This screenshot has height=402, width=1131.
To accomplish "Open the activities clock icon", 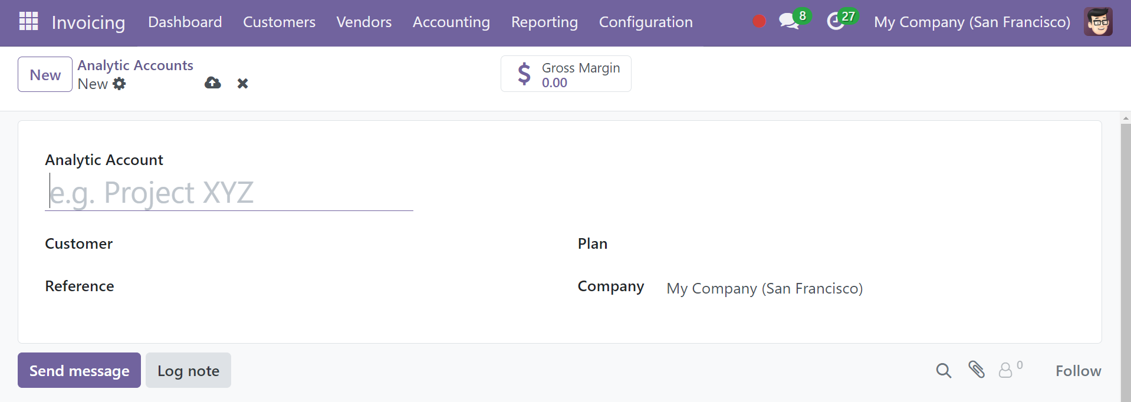I will pyautogui.click(x=835, y=22).
